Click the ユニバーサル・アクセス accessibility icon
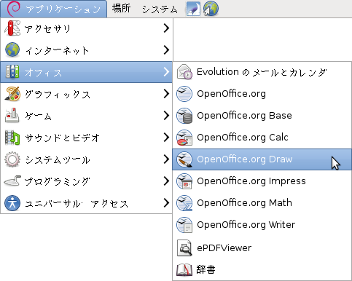The image size is (352, 281). (12, 203)
